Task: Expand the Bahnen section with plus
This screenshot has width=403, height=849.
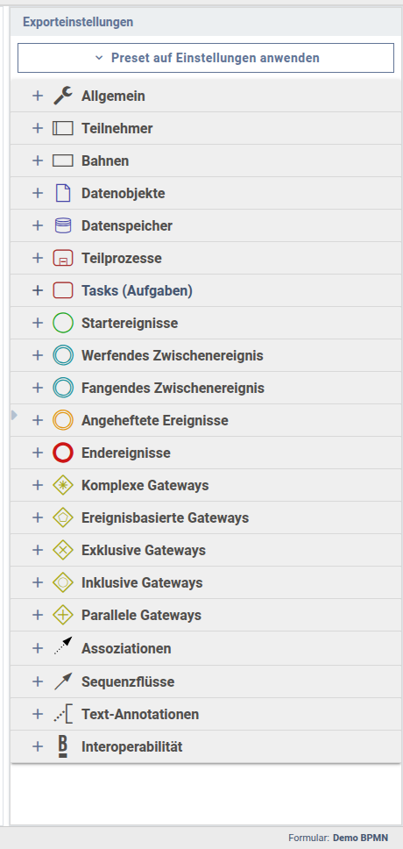Action: point(38,161)
